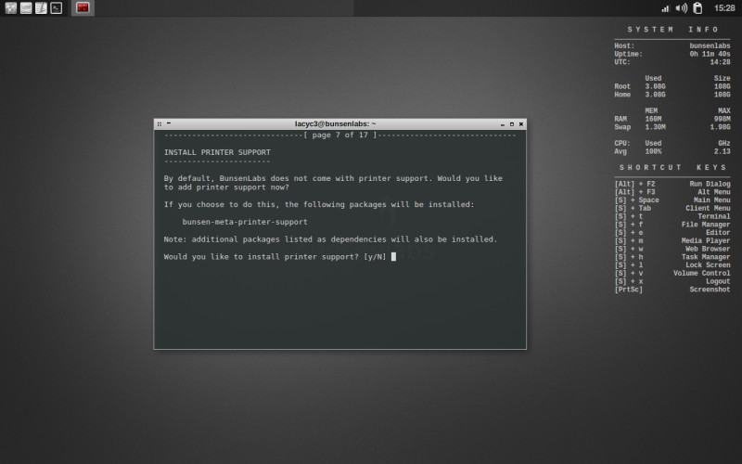Click the 'Uptime' line in system info
The height and width of the screenshot is (464, 742).
[672, 54]
